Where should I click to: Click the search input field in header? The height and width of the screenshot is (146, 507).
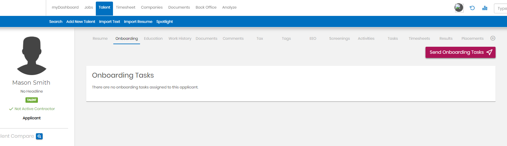(500, 9)
